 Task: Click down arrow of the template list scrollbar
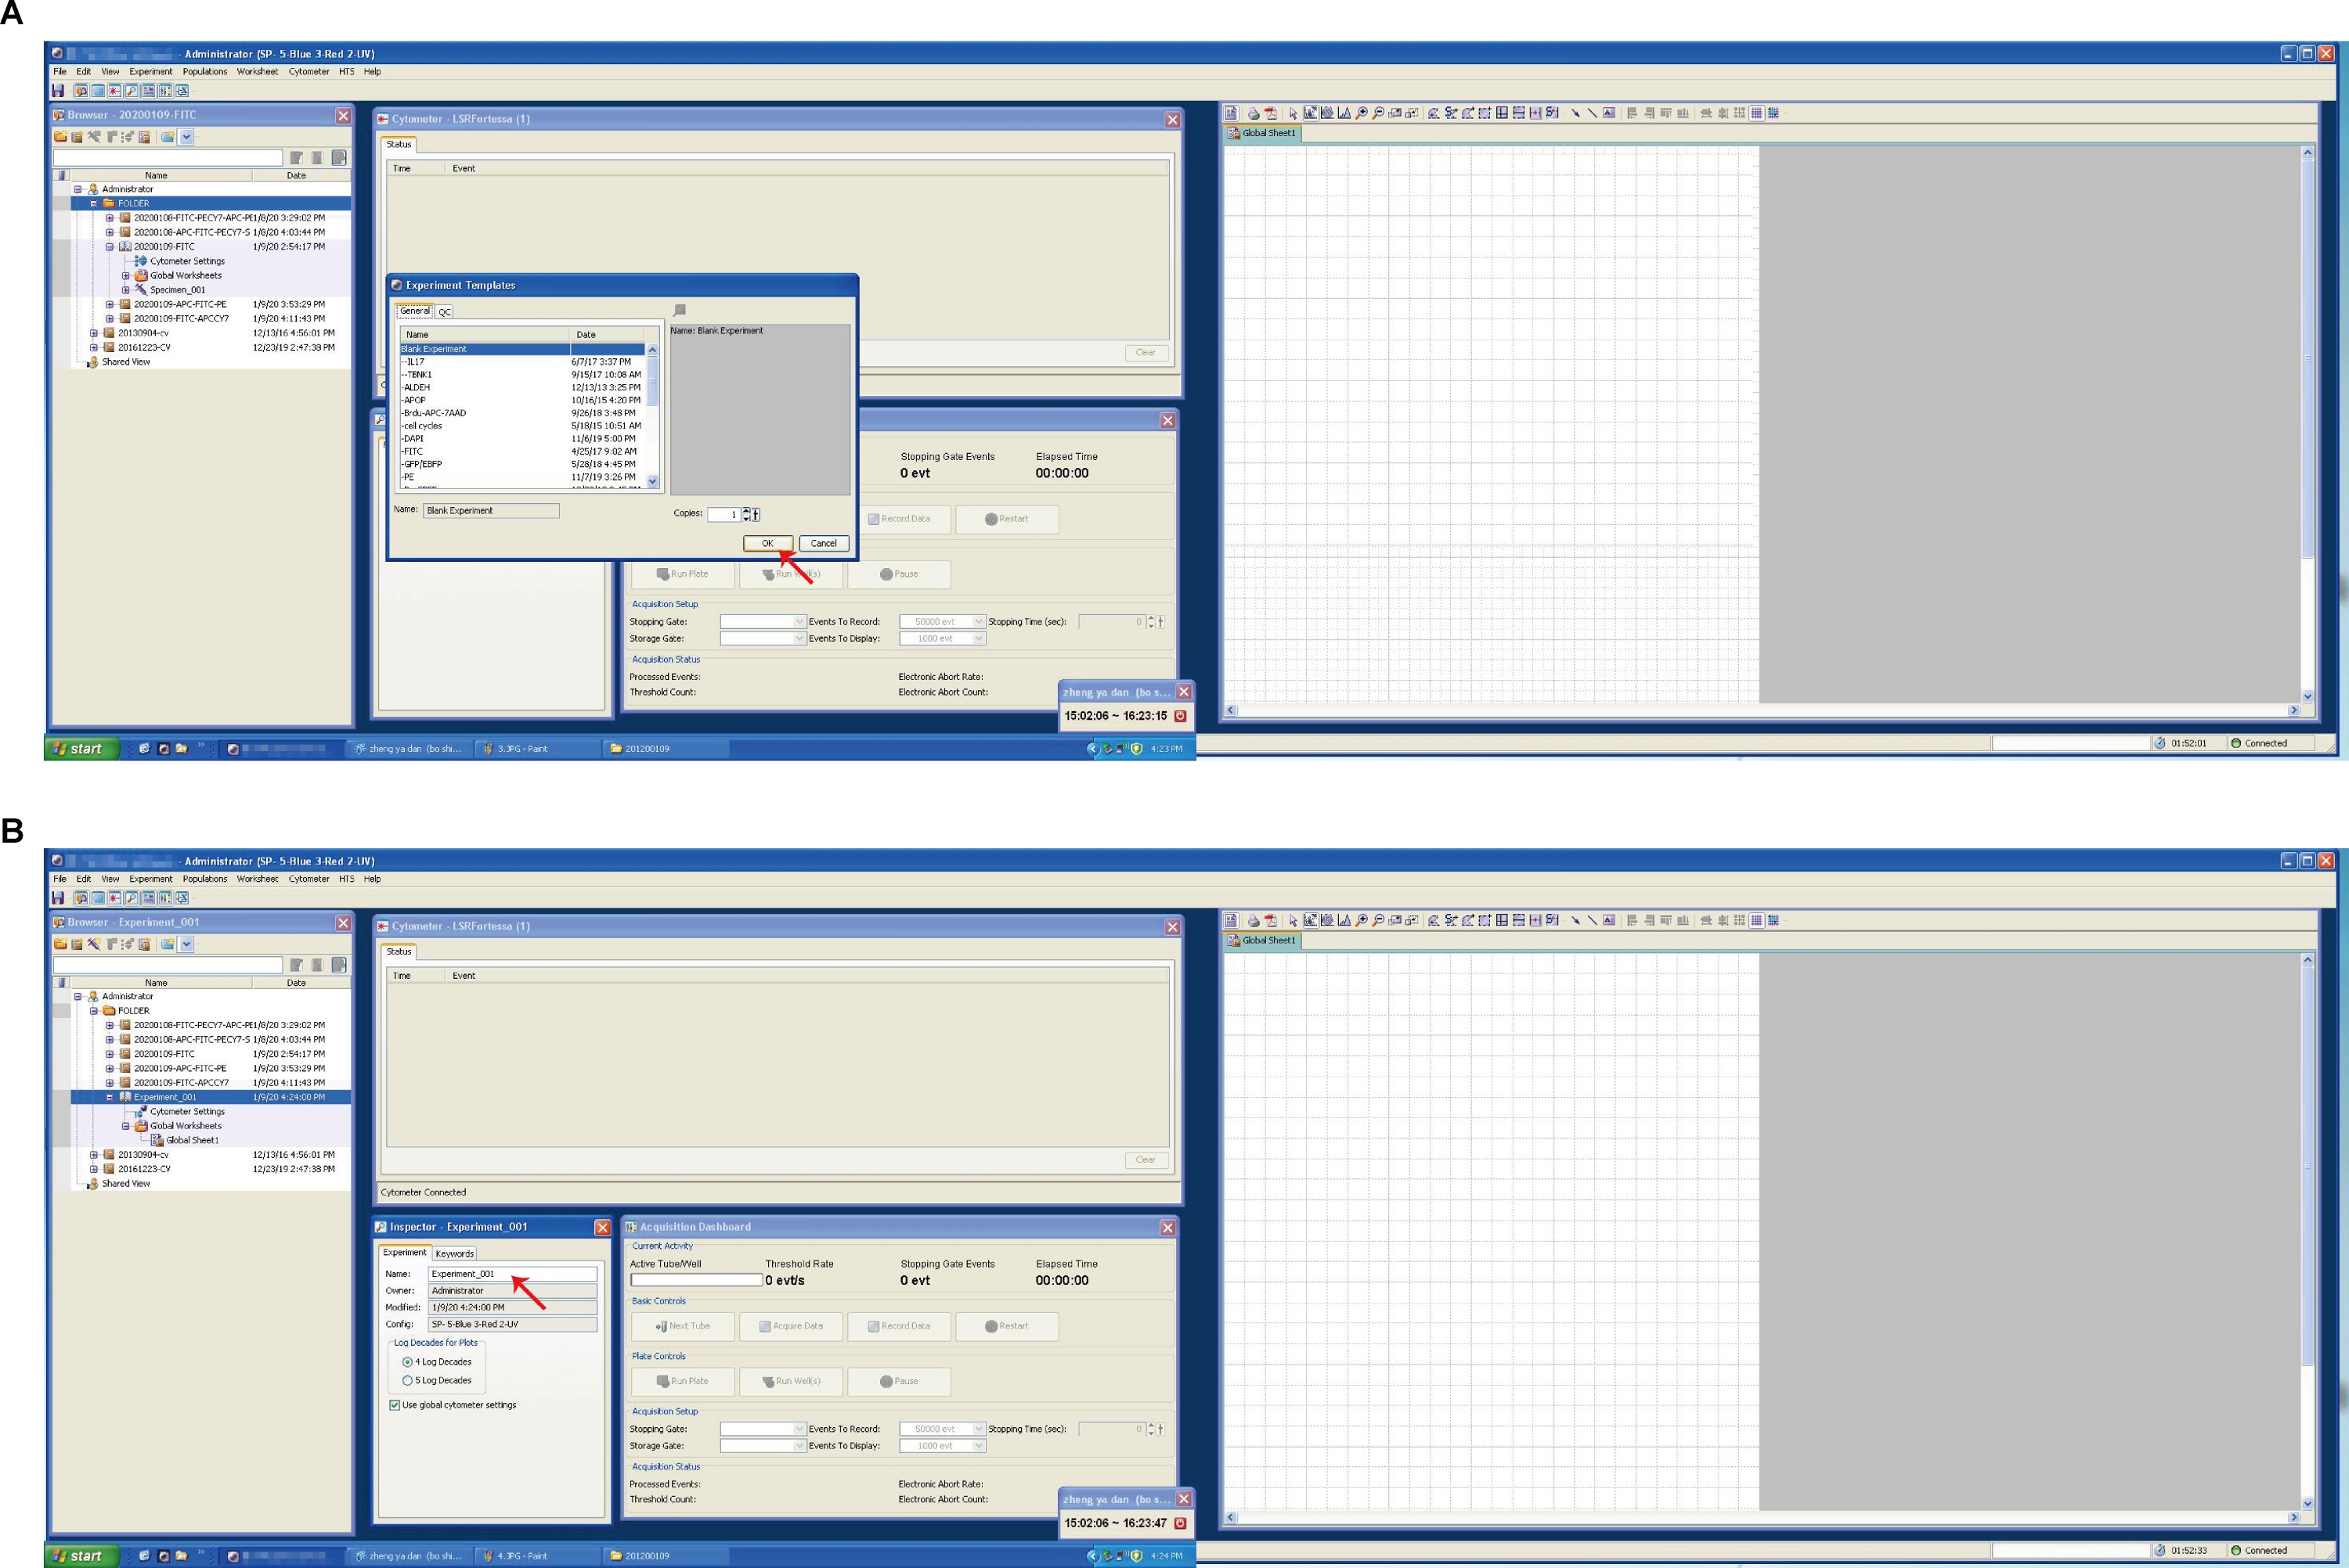(x=652, y=481)
